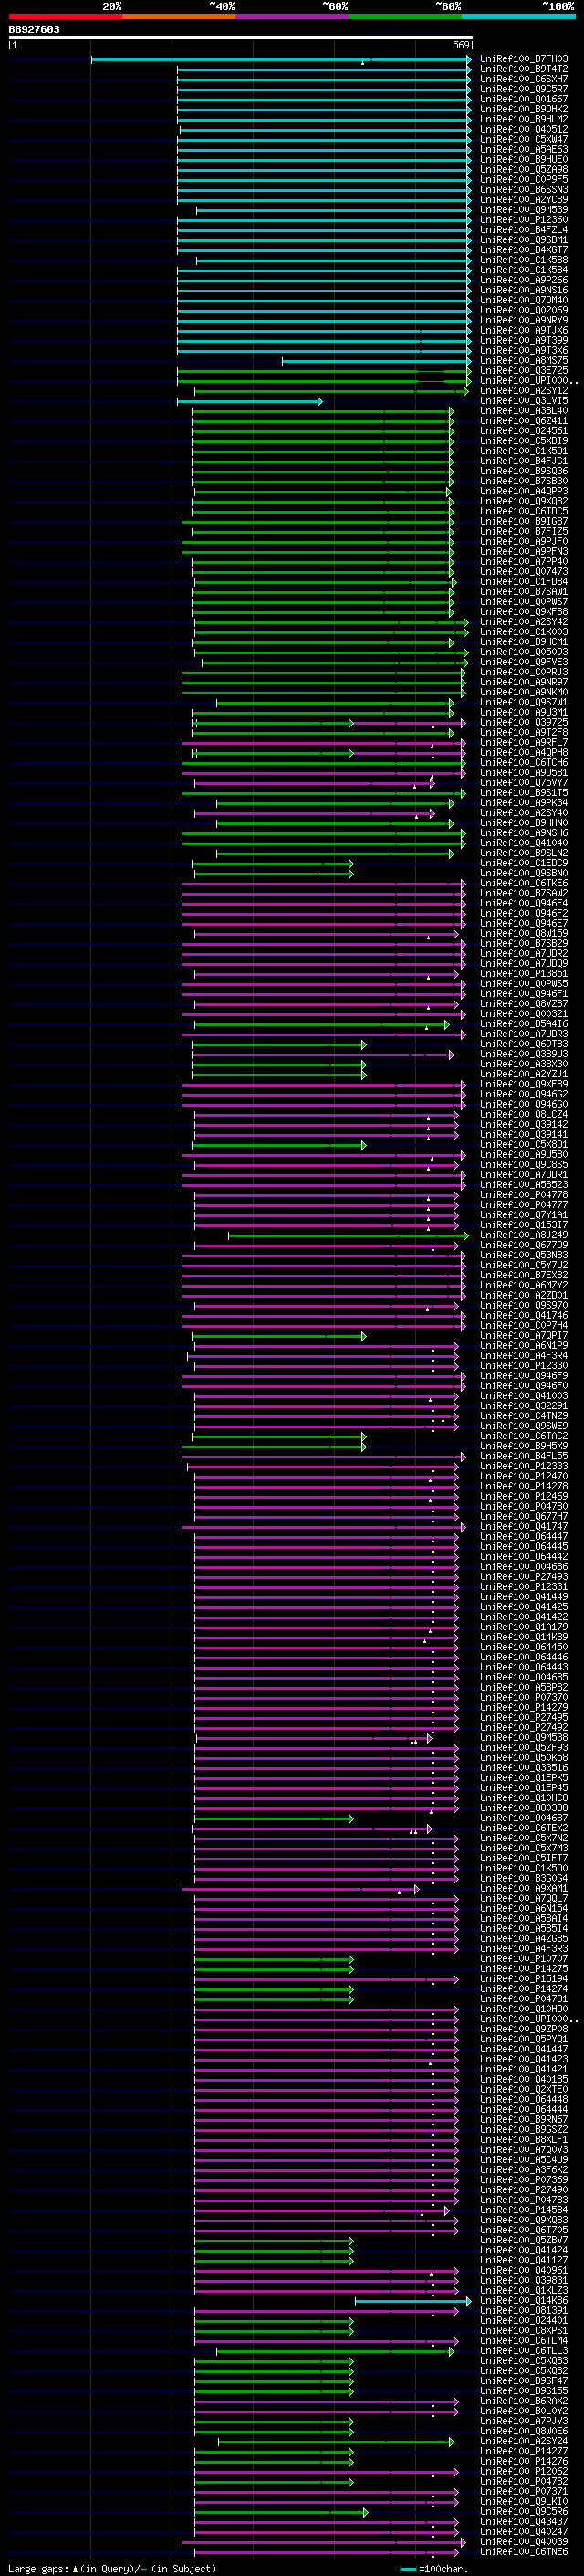Click the label UniRef100_C1EDC9
584x2576 pixels.
(x=524, y=863)
